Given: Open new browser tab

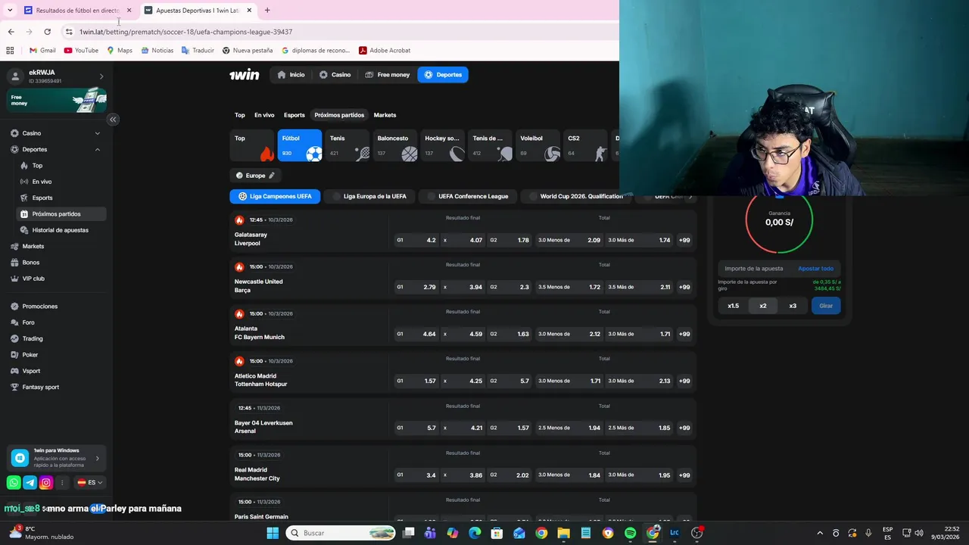Looking at the screenshot, I should (267, 11).
